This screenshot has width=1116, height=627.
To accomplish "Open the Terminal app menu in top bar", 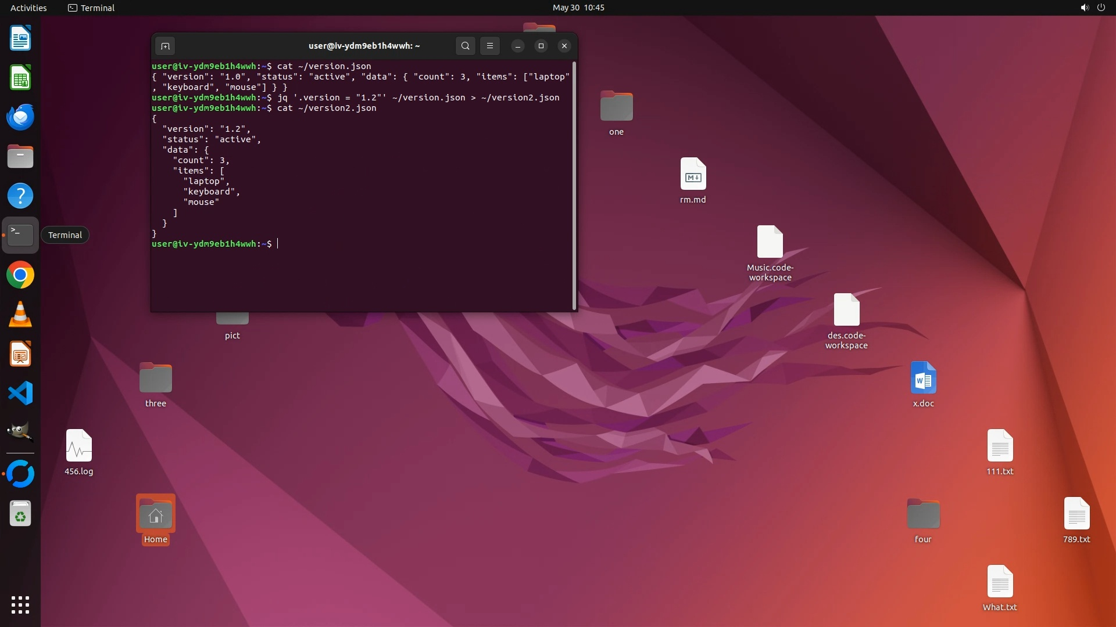I will coord(91,8).
